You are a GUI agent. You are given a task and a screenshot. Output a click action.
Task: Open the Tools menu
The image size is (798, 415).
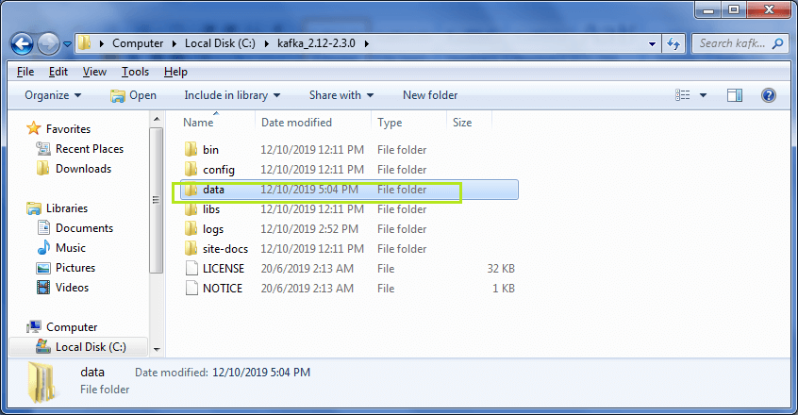(x=136, y=72)
